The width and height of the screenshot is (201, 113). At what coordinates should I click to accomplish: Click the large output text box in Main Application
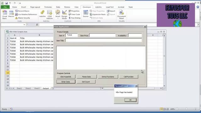101,58
